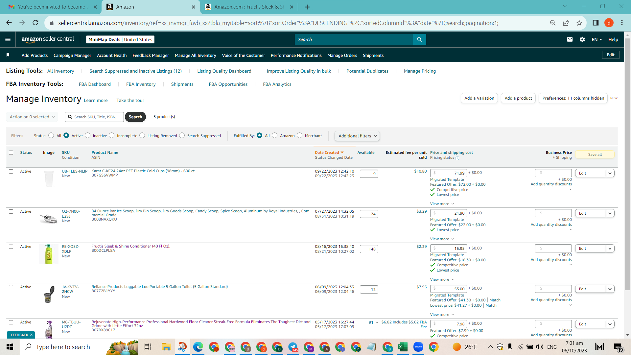
Task: Tick the select-all checkbox in table header
Action: pyautogui.click(x=11, y=153)
